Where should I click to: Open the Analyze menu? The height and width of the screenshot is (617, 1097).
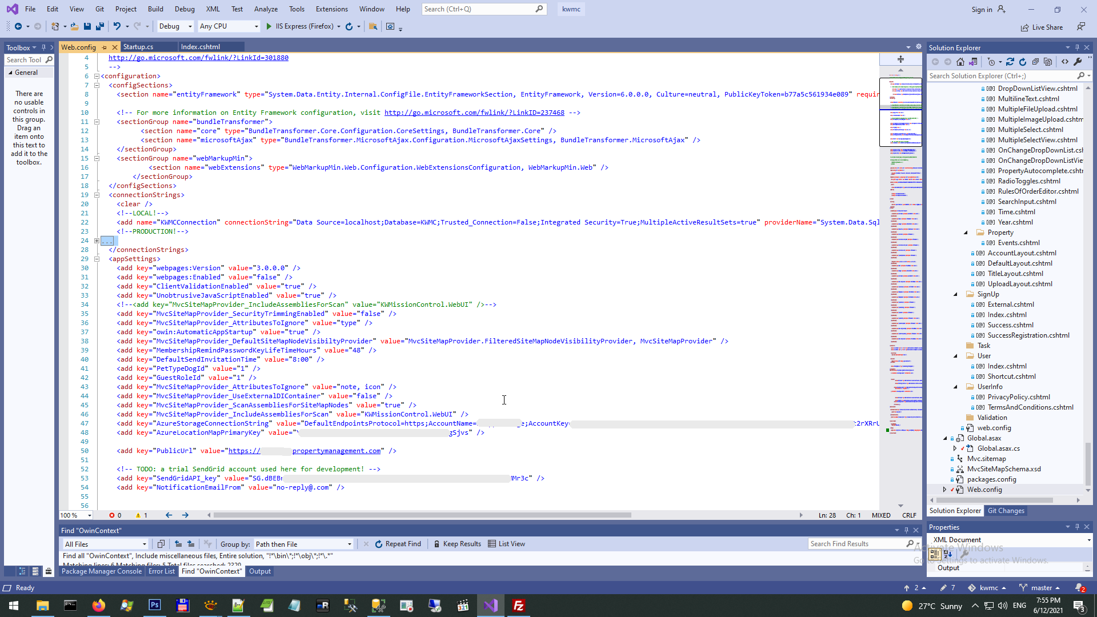click(266, 9)
